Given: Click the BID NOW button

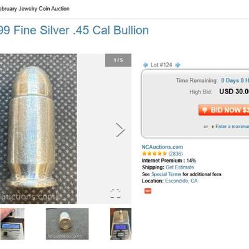Looking at the screenshot, I should coord(223,110).
